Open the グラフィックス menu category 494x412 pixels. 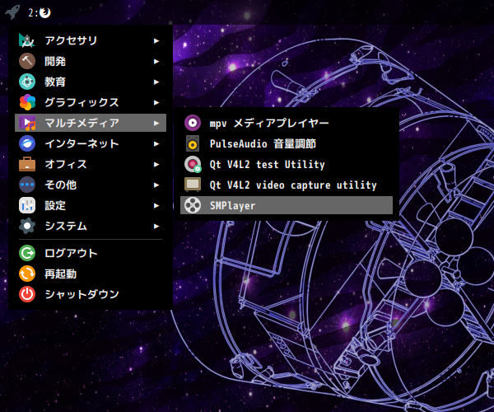pos(91,102)
